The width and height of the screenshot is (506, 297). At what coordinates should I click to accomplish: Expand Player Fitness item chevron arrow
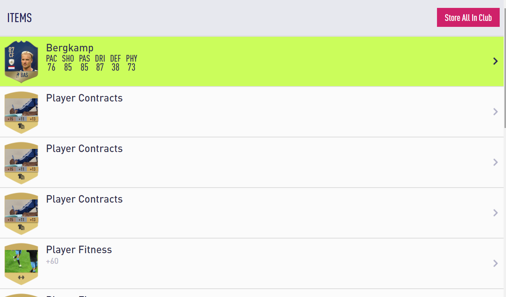(496, 263)
